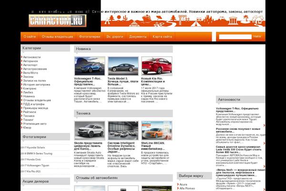This screenshot has width=286, height=191.
Task: Open 'Эх, дороги' menu item
Action: coord(115,37)
